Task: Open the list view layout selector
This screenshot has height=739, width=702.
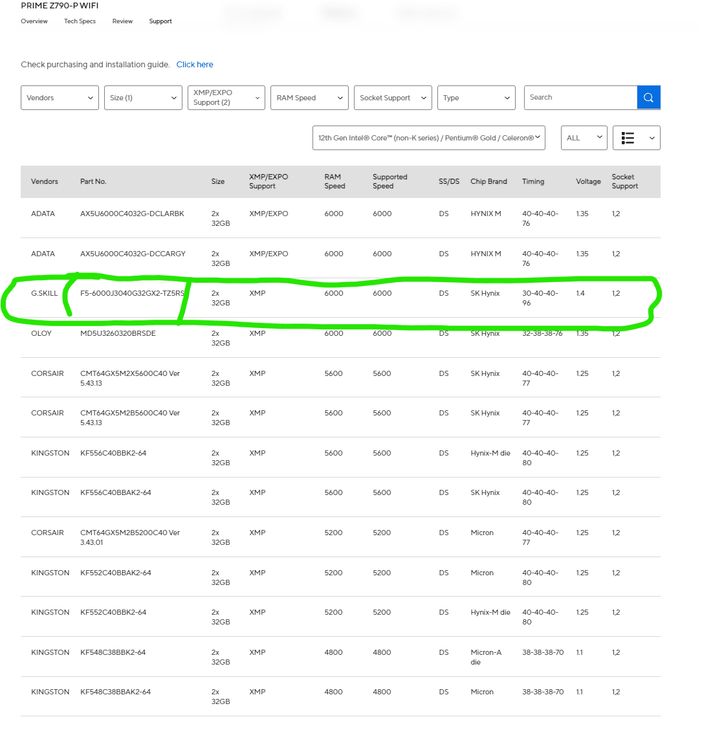Action: click(636, 138)
